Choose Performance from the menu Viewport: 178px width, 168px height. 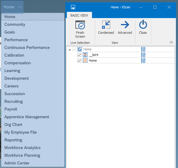pyautogui.click(x=16, y=40)
